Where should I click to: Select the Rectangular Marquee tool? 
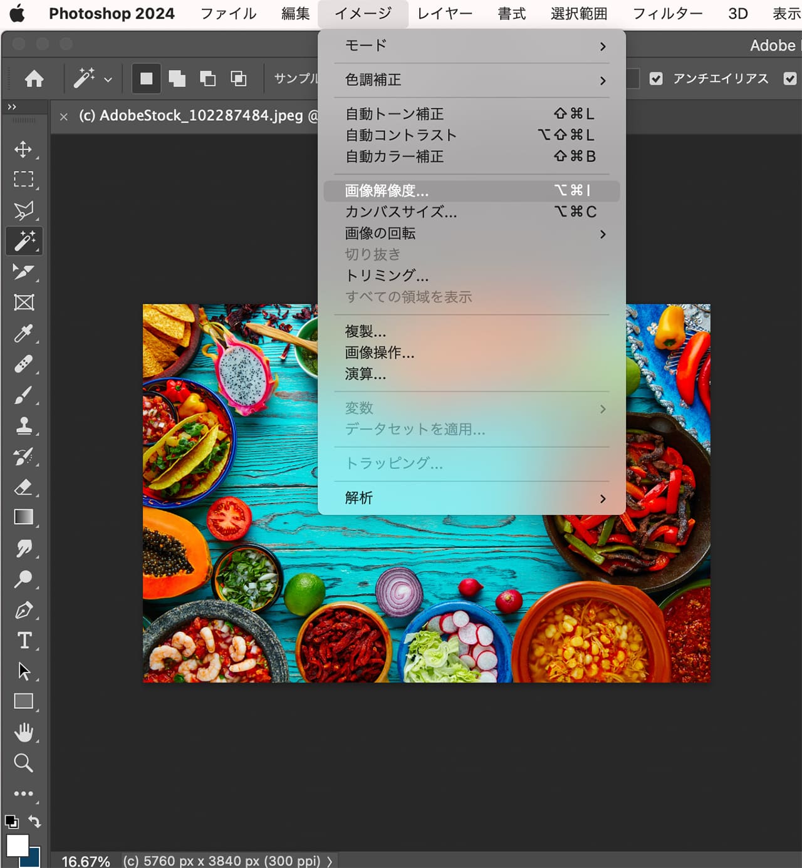pos(23,180)
